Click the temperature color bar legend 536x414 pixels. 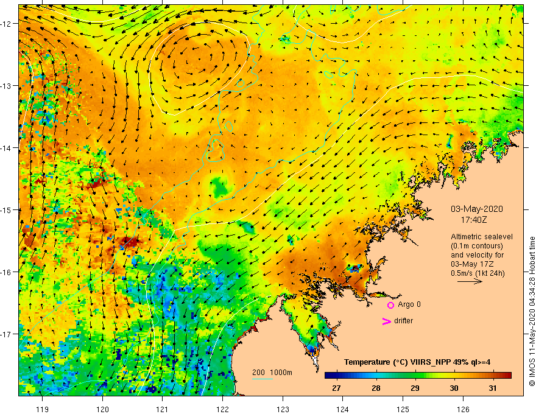click(x=418, y=375)
